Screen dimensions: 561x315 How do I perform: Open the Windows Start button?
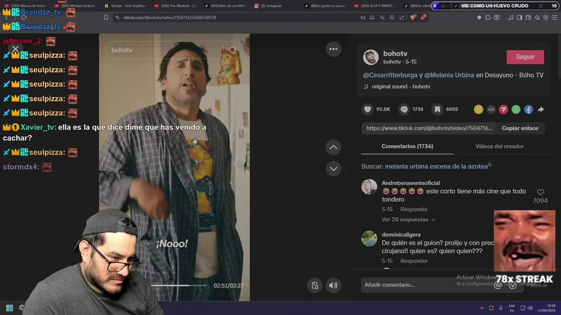[9, 308]
